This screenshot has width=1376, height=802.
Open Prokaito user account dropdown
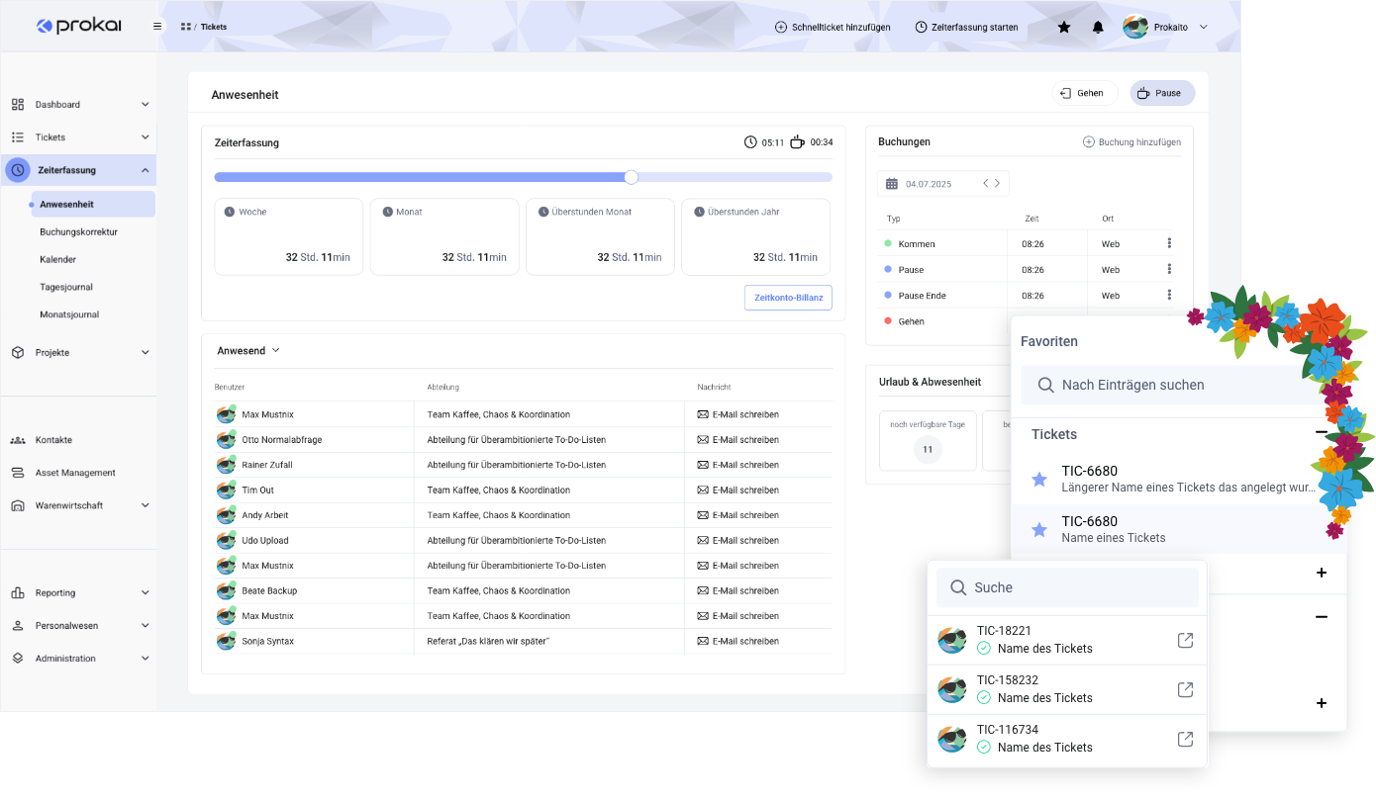(1203, 28)
